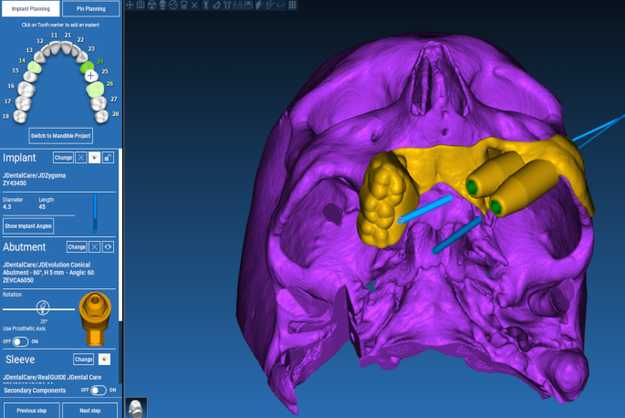Select tooth 18 on the arch diagram
This screenshot has width=625, height=418.
pos(20,117)
